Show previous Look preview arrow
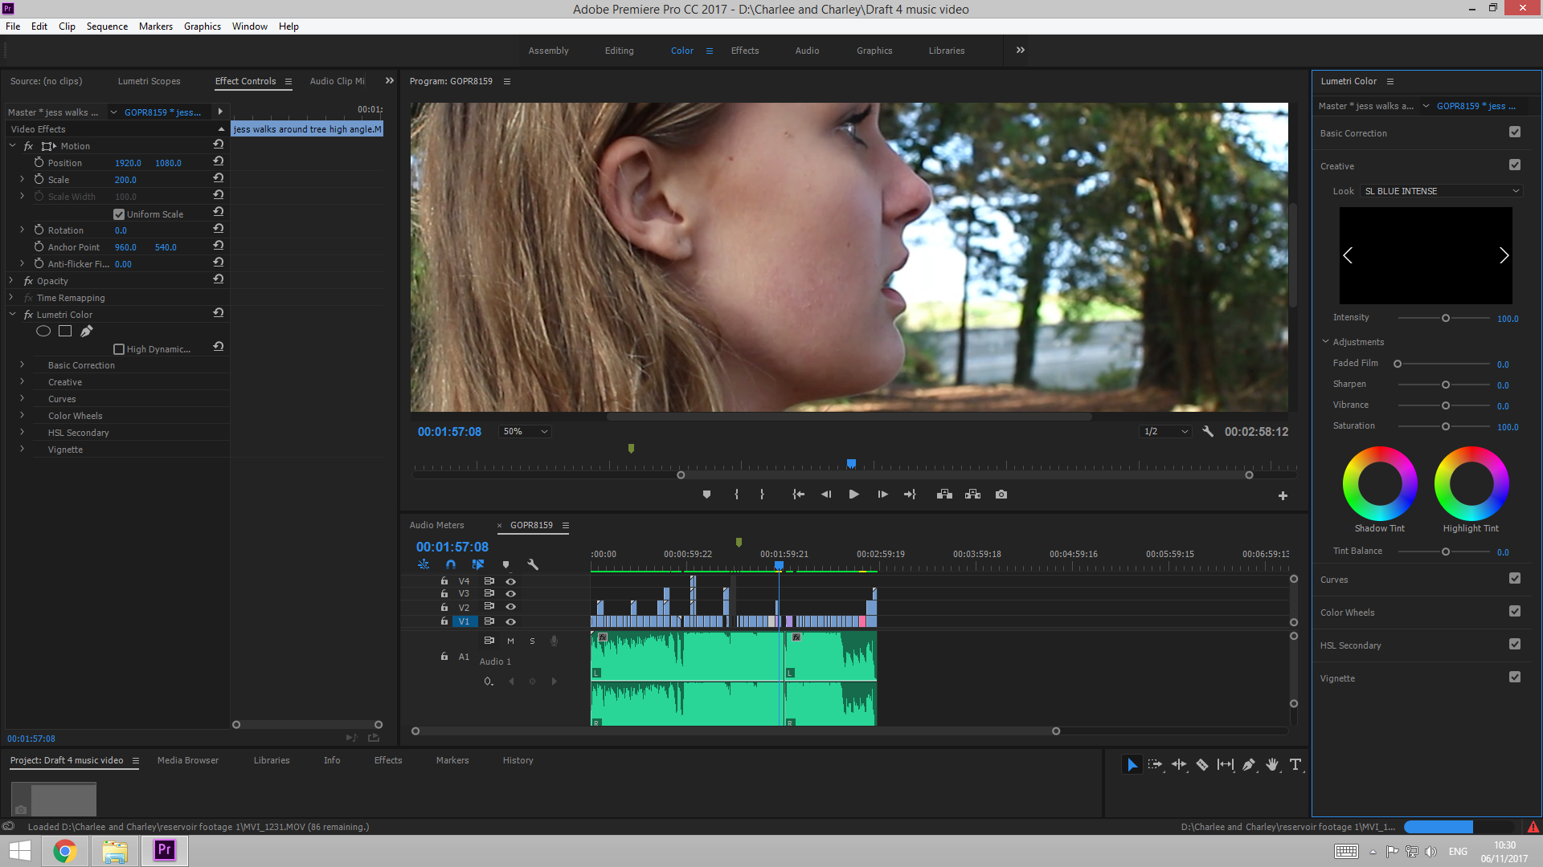This screenshot has width=1543, height=867. pos(1348,255)
